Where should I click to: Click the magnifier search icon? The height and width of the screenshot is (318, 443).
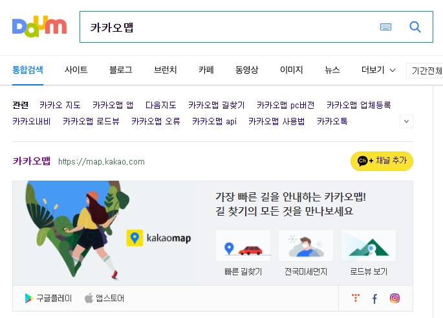(x=415, y=27)
